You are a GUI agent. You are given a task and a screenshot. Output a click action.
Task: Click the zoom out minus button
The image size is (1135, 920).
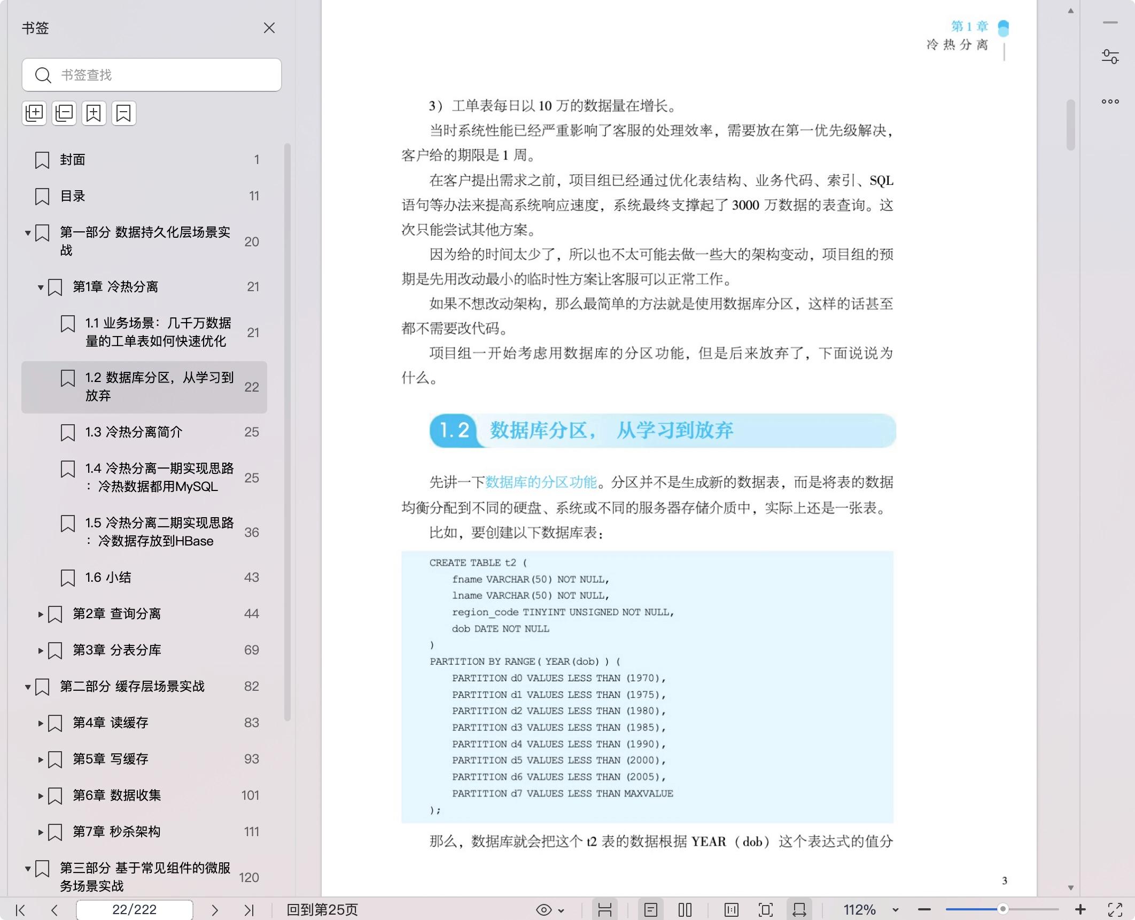pos(924,910)
